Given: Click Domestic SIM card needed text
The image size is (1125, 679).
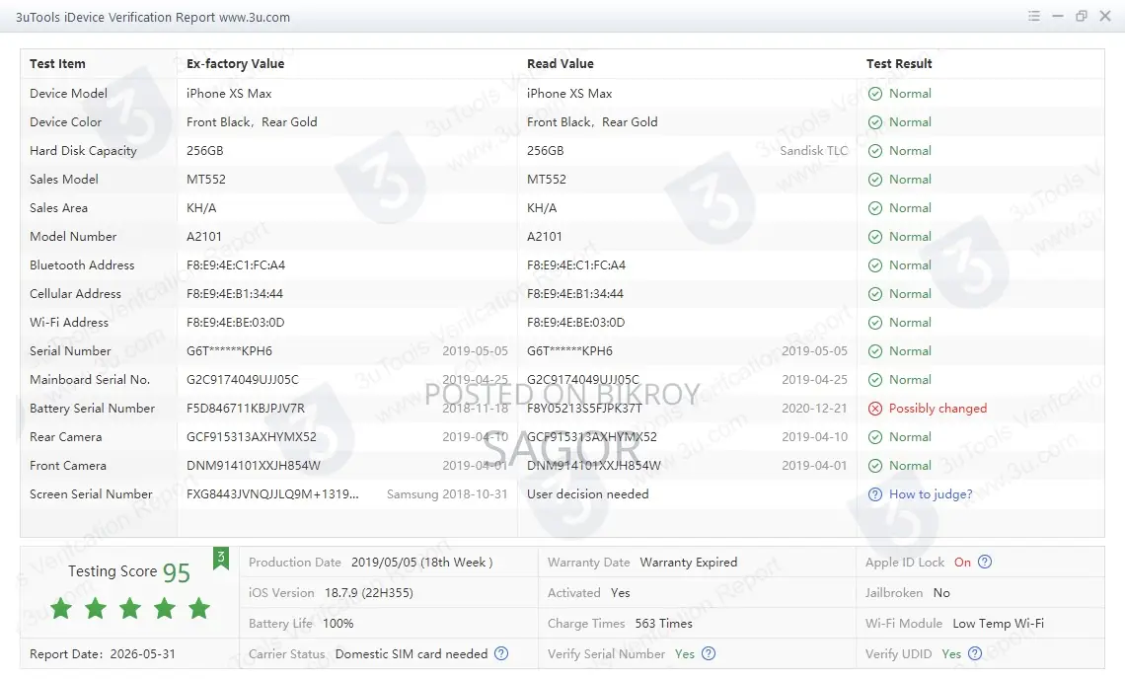Looking at the screenshot, I should pyautogui.click(x=412, y=654).
